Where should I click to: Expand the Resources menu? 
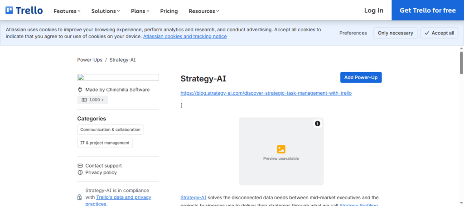pos(204,11)
